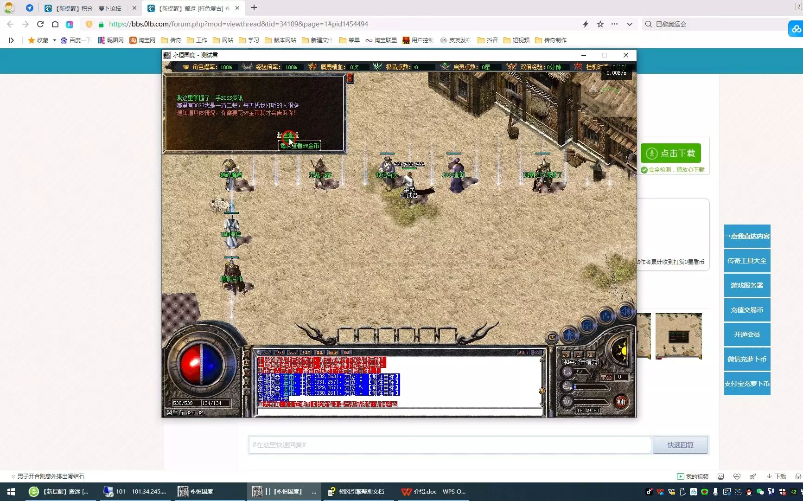The width and height of the screenshot is (803, 501).
Task: Toggle the bookmarks sidebar arrow icon
Action: pos(11,40)
